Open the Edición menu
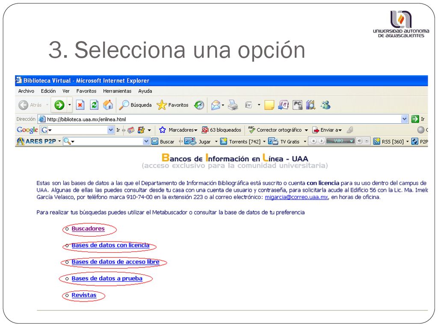This screenshot has width=438, height=328. click(x=48, y=91)
